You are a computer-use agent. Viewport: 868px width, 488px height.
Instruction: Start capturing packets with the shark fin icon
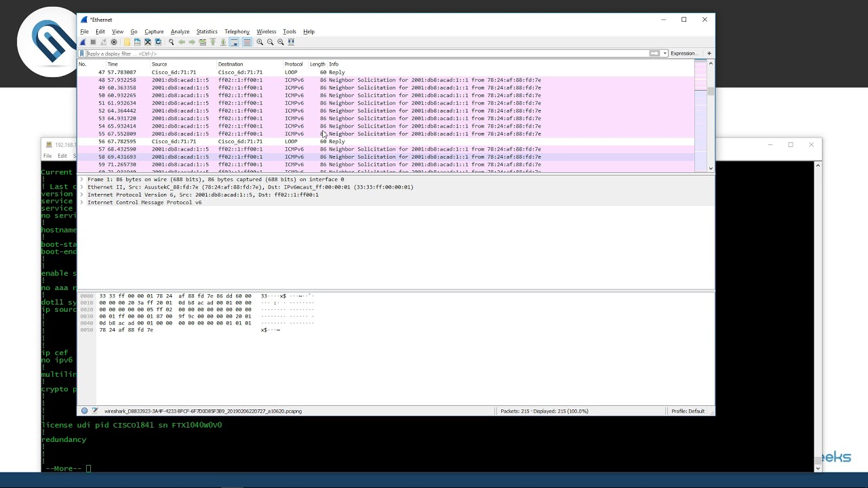point(83,42)
